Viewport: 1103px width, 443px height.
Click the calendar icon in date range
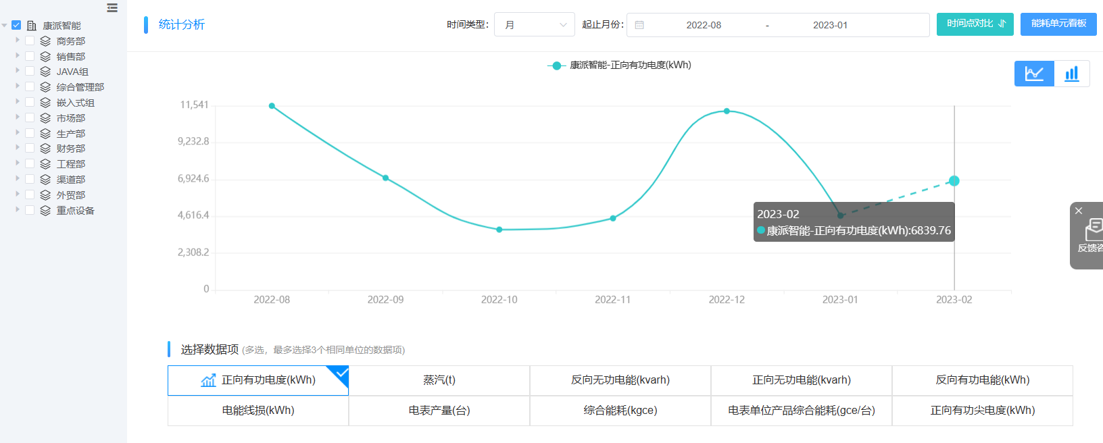[639, 25]
